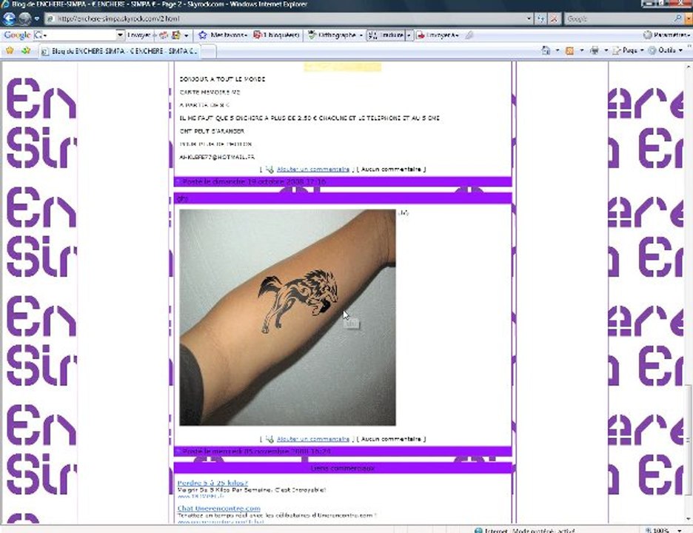Image resolution: width=693 pixels, height=533 pixels.
Task: Click the Add to Favorites icon
Action: tap(26, 50)
